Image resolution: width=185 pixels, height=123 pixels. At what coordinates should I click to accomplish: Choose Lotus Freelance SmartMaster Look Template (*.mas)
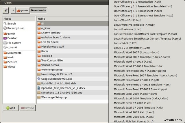[145, 34]
